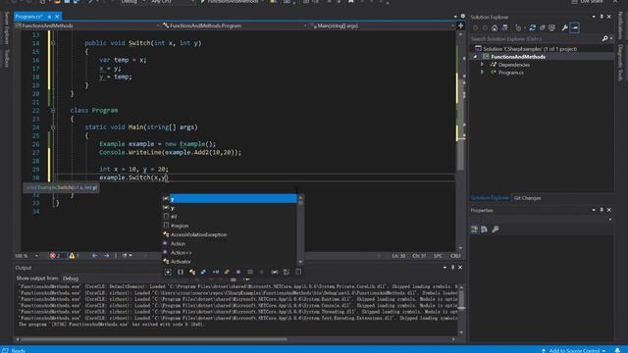The width and height of the screenshot is (628, 353).
Task: Toggle structures filter icon in IntelliSense
Action: pyautogui.click(x=203, y=273)
